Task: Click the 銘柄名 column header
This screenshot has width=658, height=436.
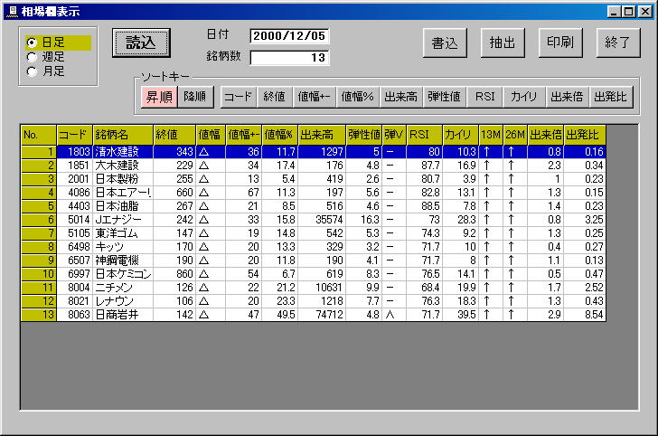Action: point(123,135)
